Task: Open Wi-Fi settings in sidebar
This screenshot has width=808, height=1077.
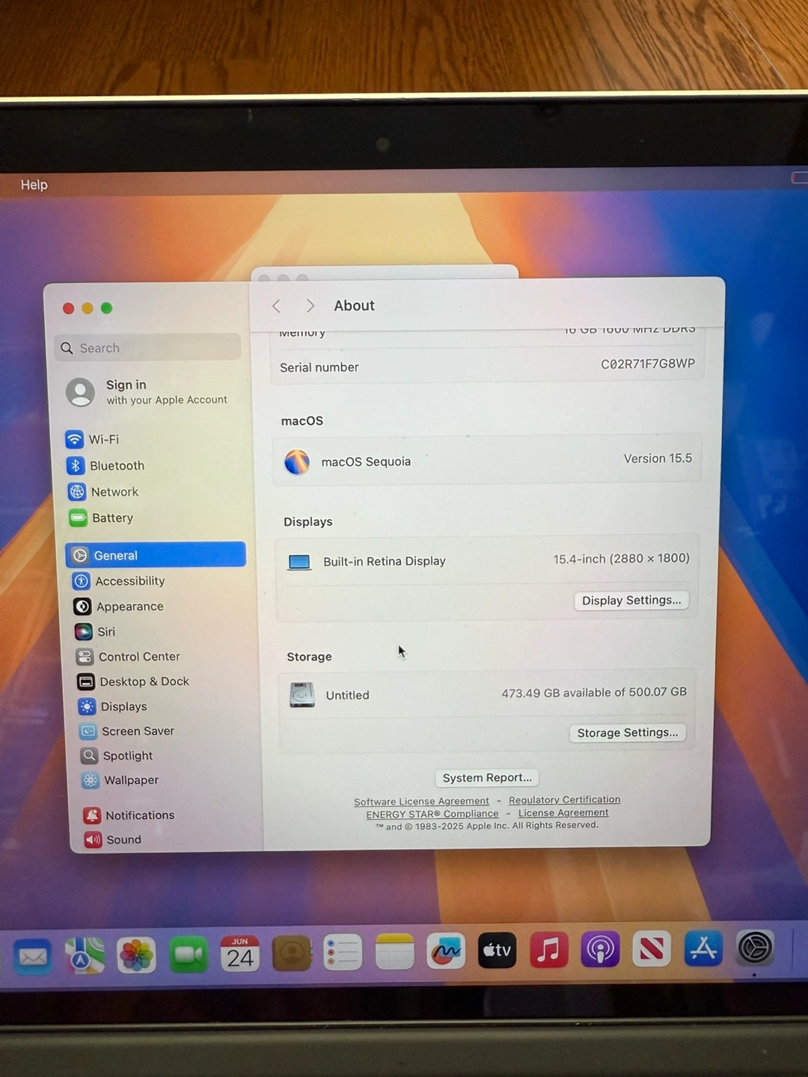Action: coord(92,439)
